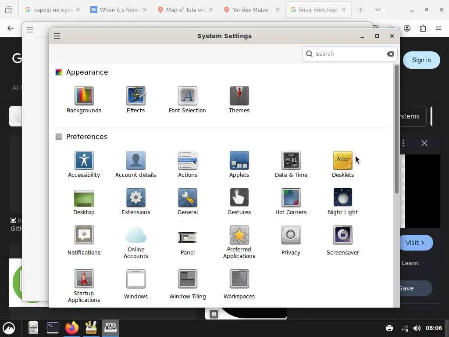Image resolution: width=449 pixels, height=337 pixels.
Task: Click the System Settings taskbar button
Action: coord(110,328)
